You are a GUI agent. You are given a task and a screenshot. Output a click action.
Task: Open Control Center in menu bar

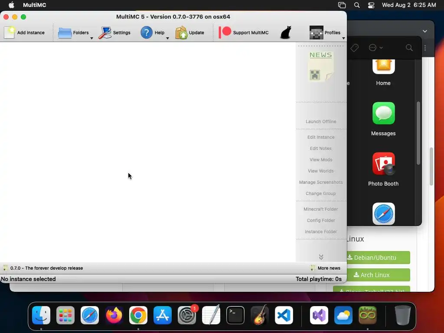[371, 5]
